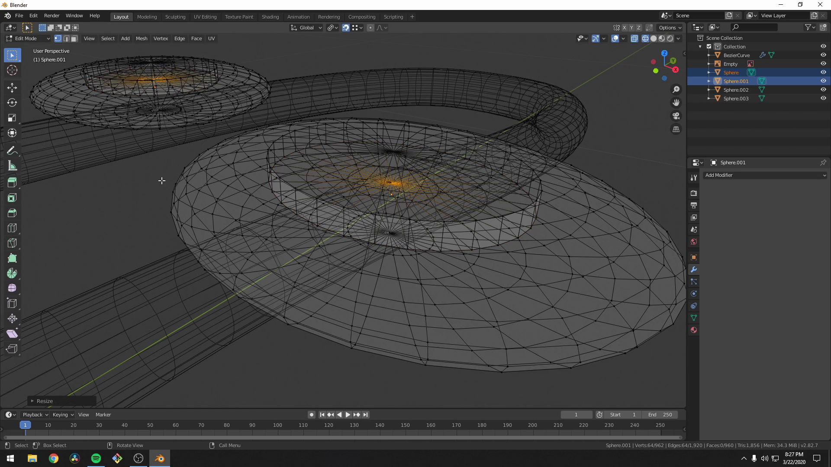This screenshot has height=467, width=831.
Task: Open the Physics Properties tab
Action: click(693, 306)
